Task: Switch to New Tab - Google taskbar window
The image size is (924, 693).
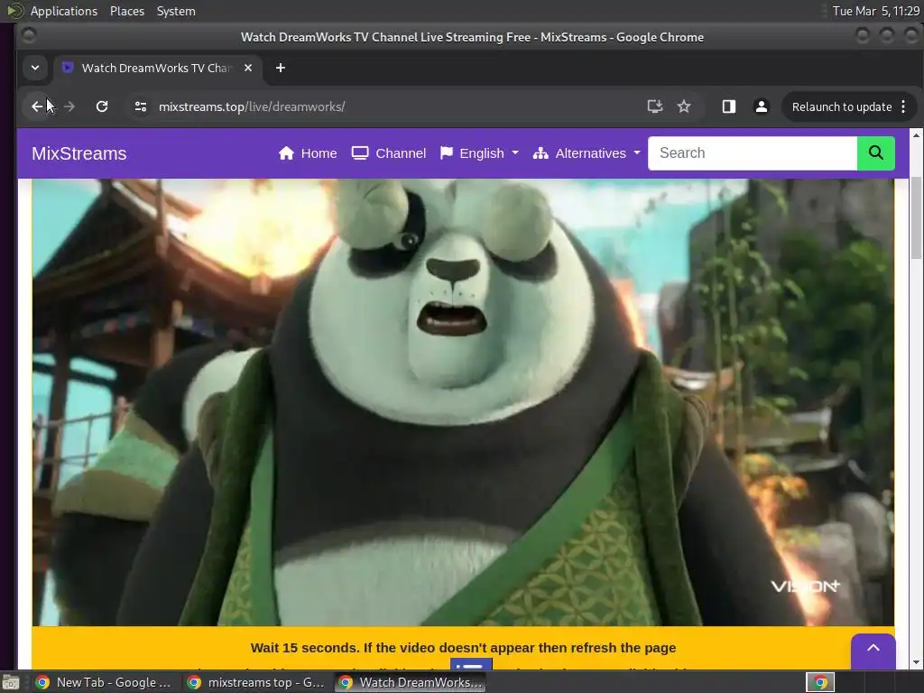Action: pos(104,682)
